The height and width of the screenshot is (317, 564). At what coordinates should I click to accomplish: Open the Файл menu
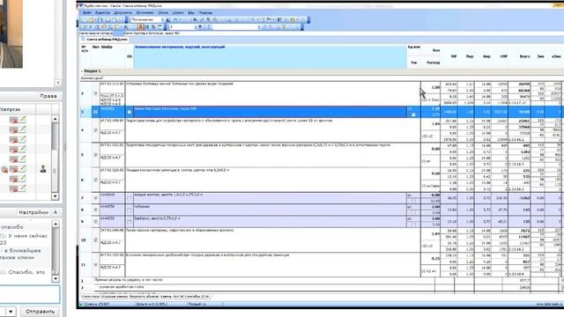[x=87, y=12]
